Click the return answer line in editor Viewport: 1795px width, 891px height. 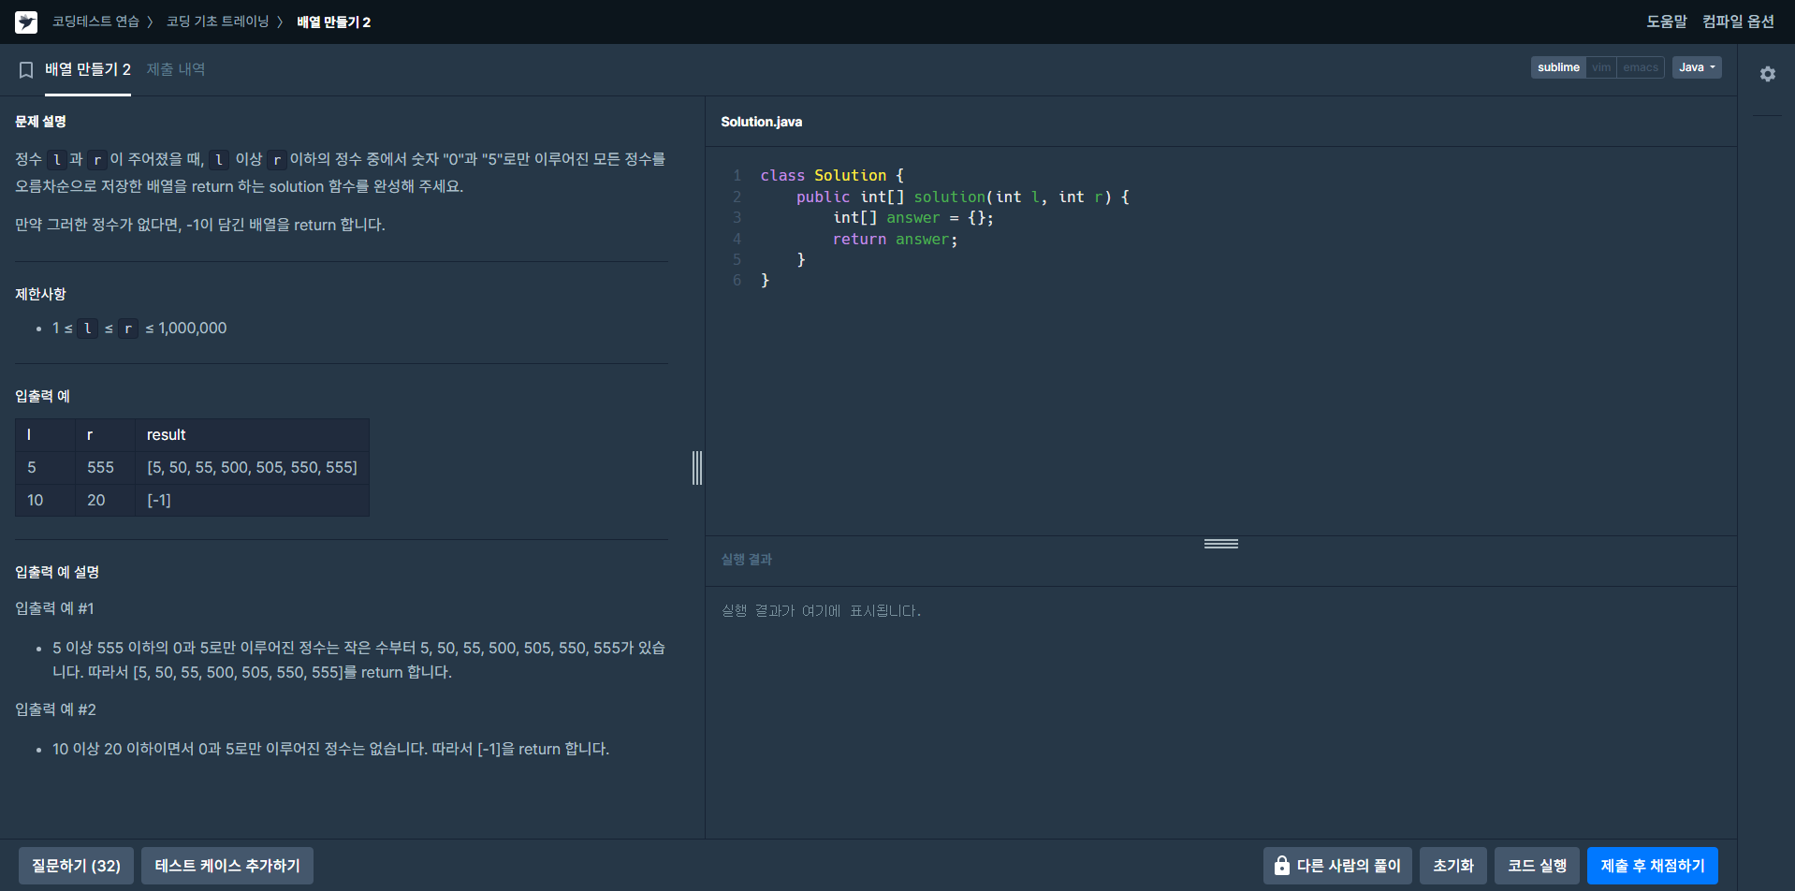[x=896, y=240]
